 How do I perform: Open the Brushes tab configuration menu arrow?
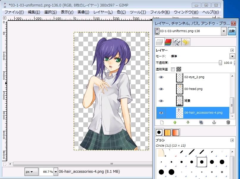point(232,140)
